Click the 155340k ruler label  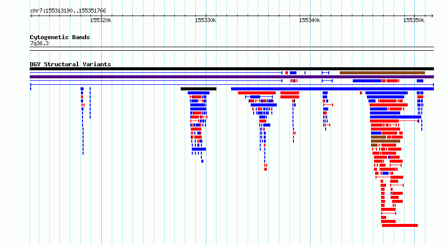pyautogui.click(x=310, y=20)
